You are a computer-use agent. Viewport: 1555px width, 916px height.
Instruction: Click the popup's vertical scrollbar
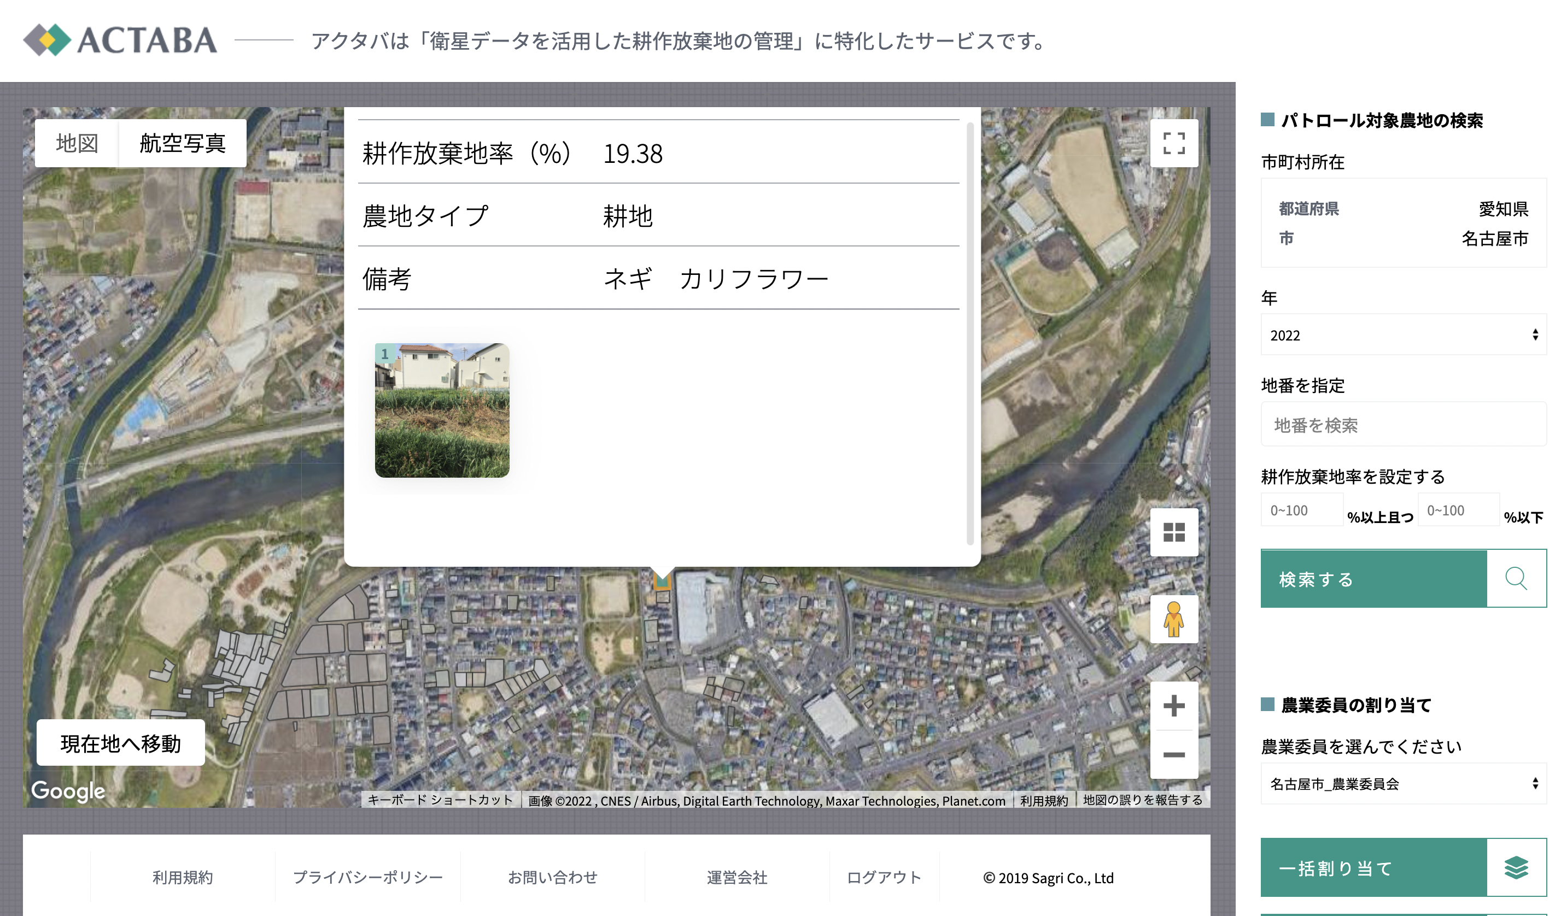click(x=970, y=333)
